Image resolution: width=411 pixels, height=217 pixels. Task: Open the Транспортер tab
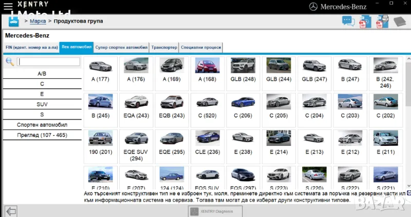coord(164,47)
